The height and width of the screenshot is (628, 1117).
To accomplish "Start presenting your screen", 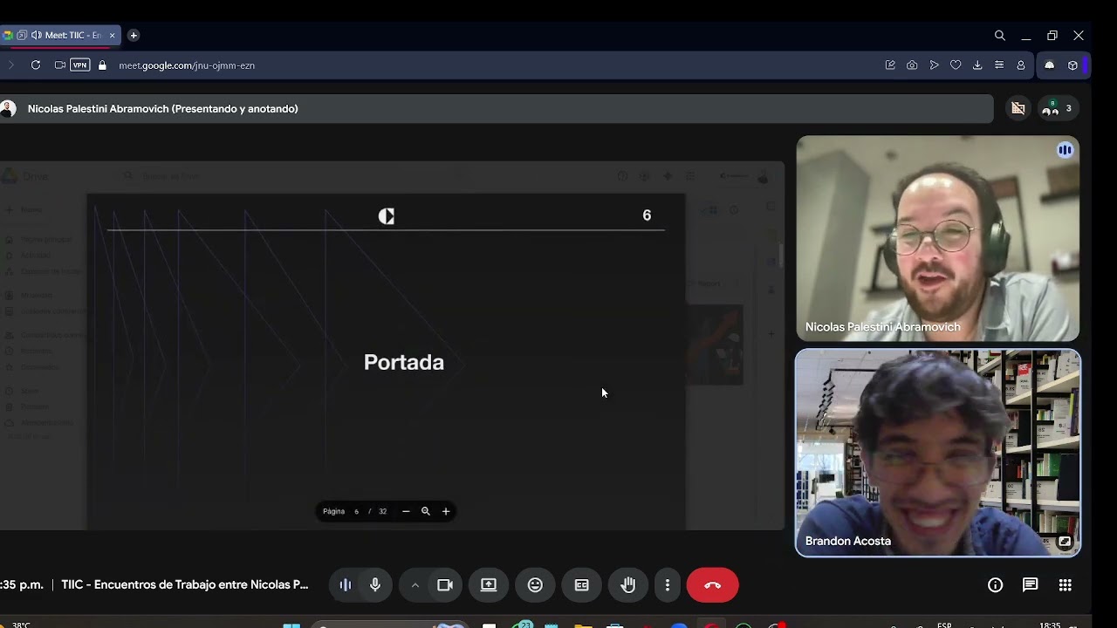I will (489, 585).
